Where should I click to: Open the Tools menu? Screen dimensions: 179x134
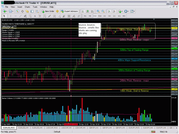tap(35, 7)
